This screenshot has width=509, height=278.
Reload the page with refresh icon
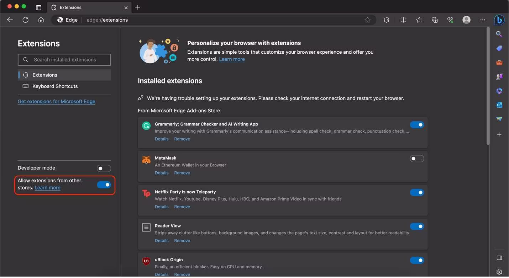tap(26, 20)
